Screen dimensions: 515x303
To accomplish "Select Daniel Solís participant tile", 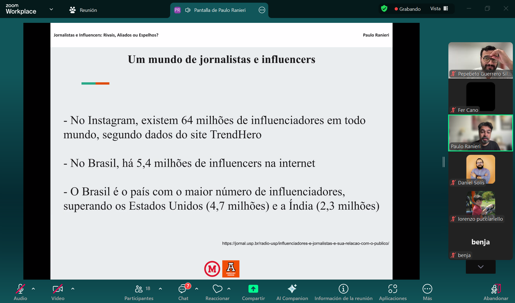I will click(x=480, y=169).
